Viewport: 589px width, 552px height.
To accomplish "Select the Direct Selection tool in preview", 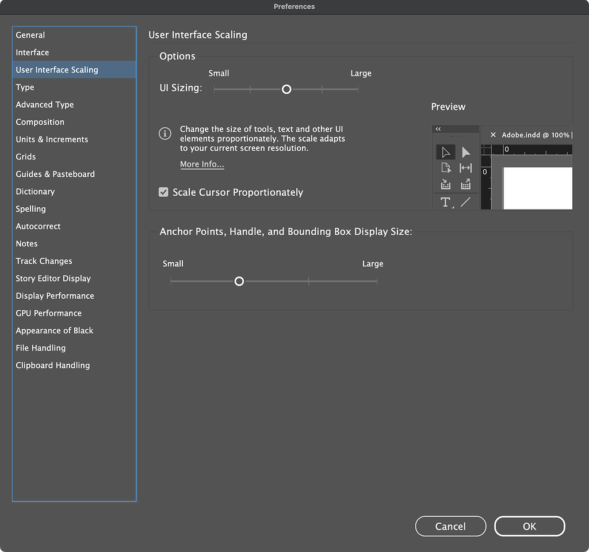I will (466, 152).
